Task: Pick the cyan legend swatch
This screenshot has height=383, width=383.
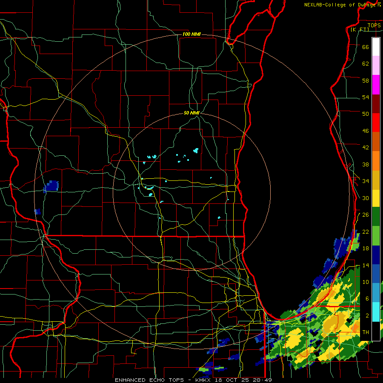Action: (x=376, y=312)
